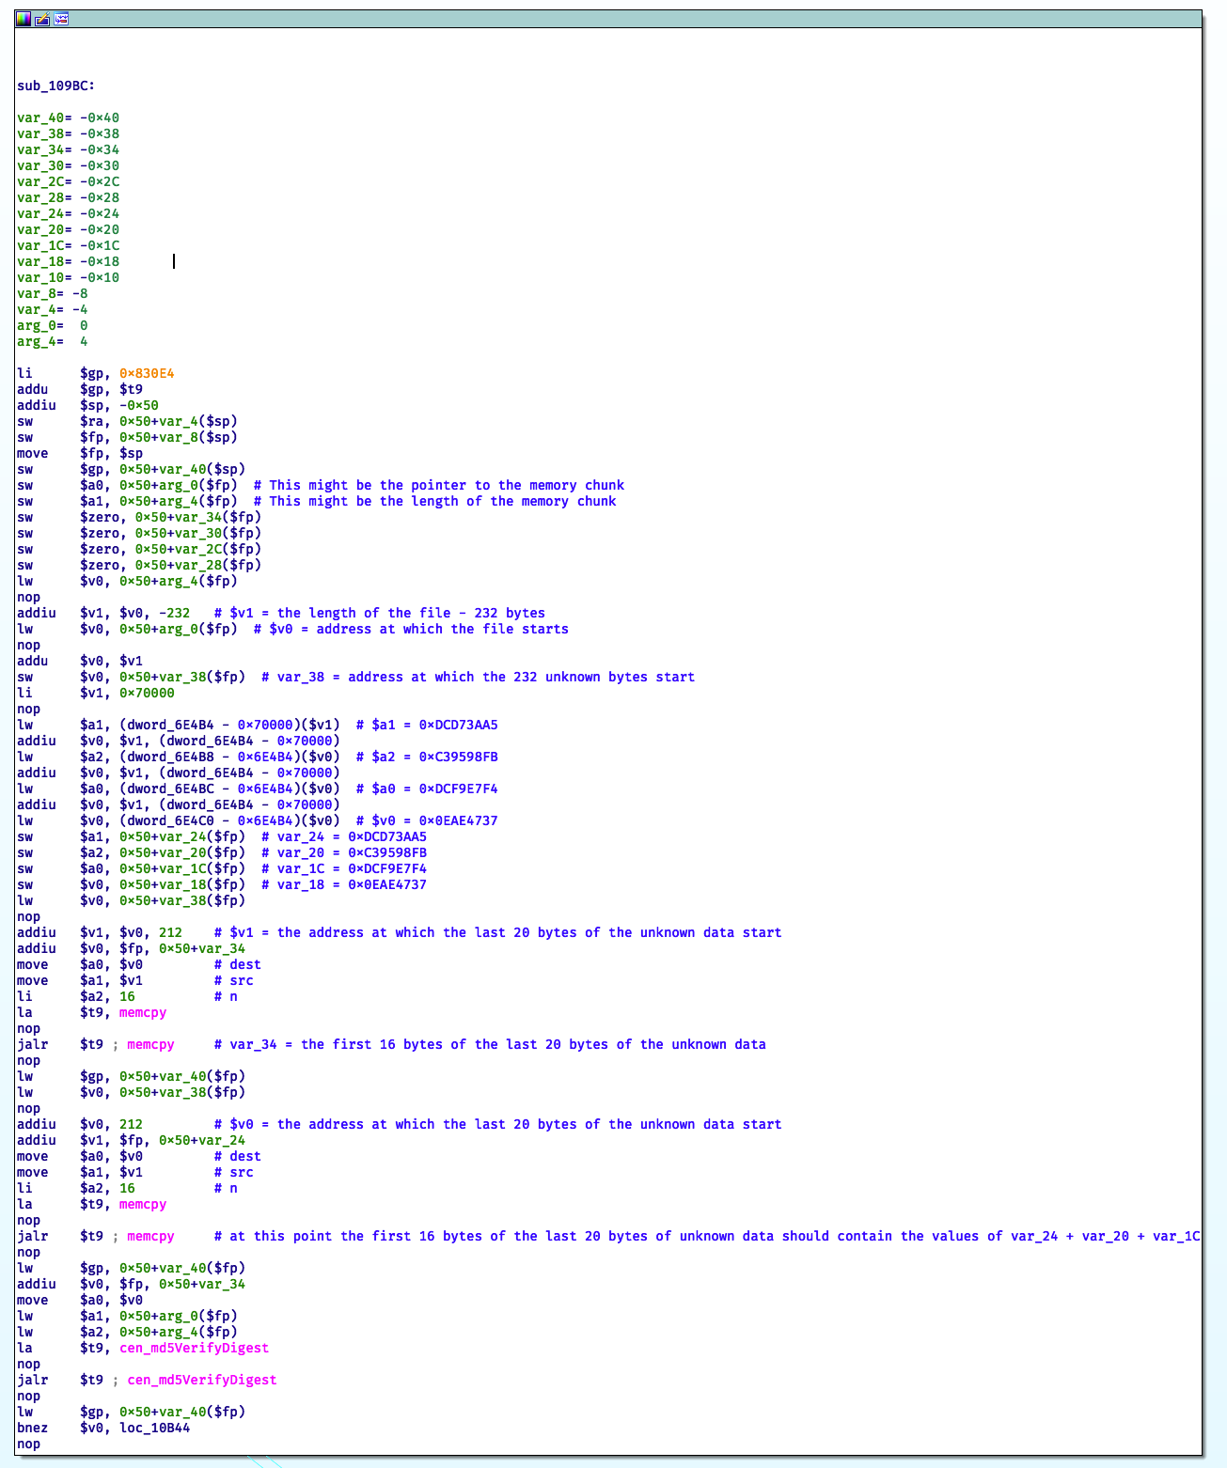Select the var_30= -0x30 definition
Screen dimensions: 1227x1468
tap(68, 165)
